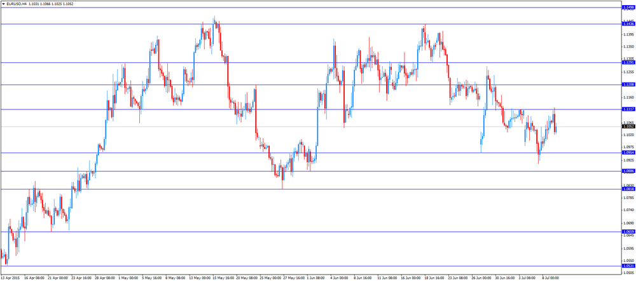
Task: Select the 1.0886 horizontal line price label
Action: click(628, 171)
